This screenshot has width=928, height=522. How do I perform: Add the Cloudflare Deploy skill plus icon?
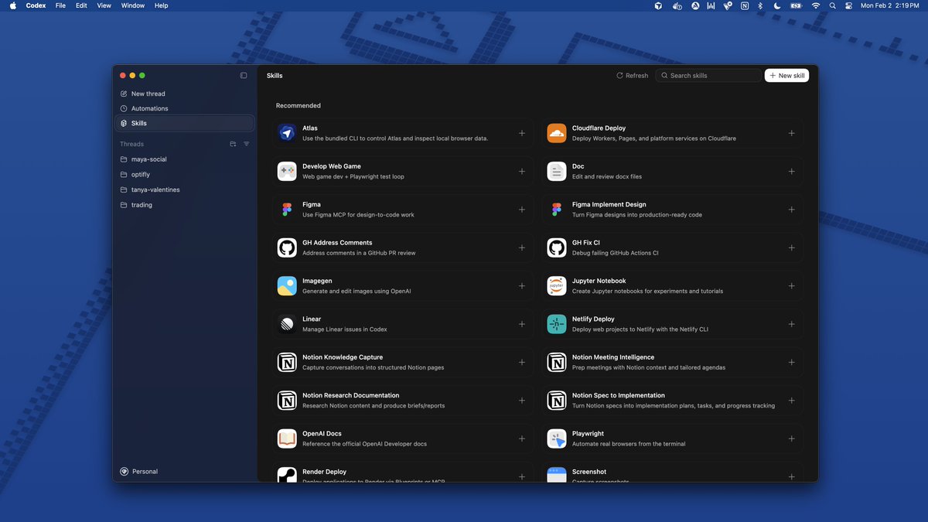[x=791, y=133]
